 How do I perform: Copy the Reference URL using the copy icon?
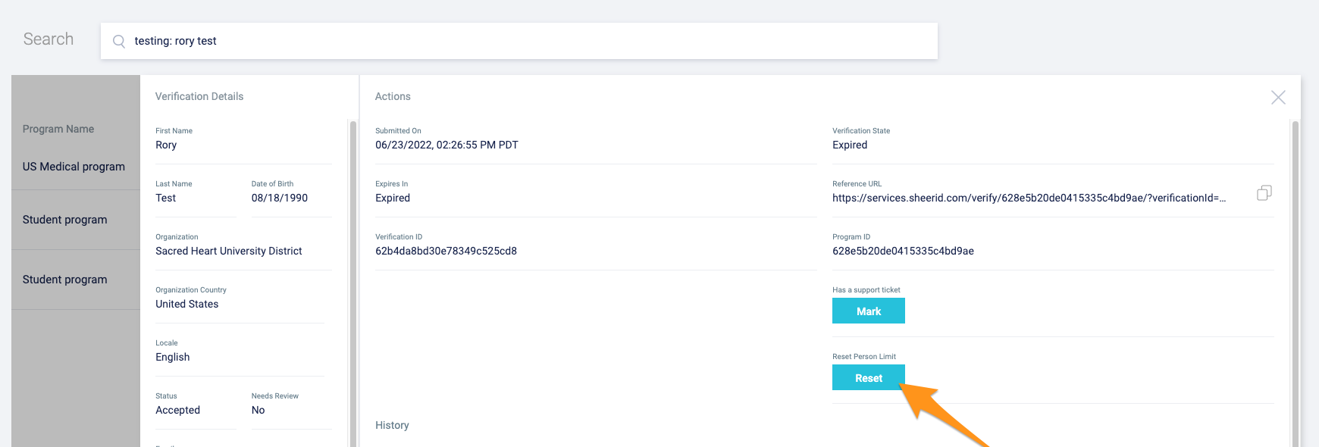(x=1264, y=193)
